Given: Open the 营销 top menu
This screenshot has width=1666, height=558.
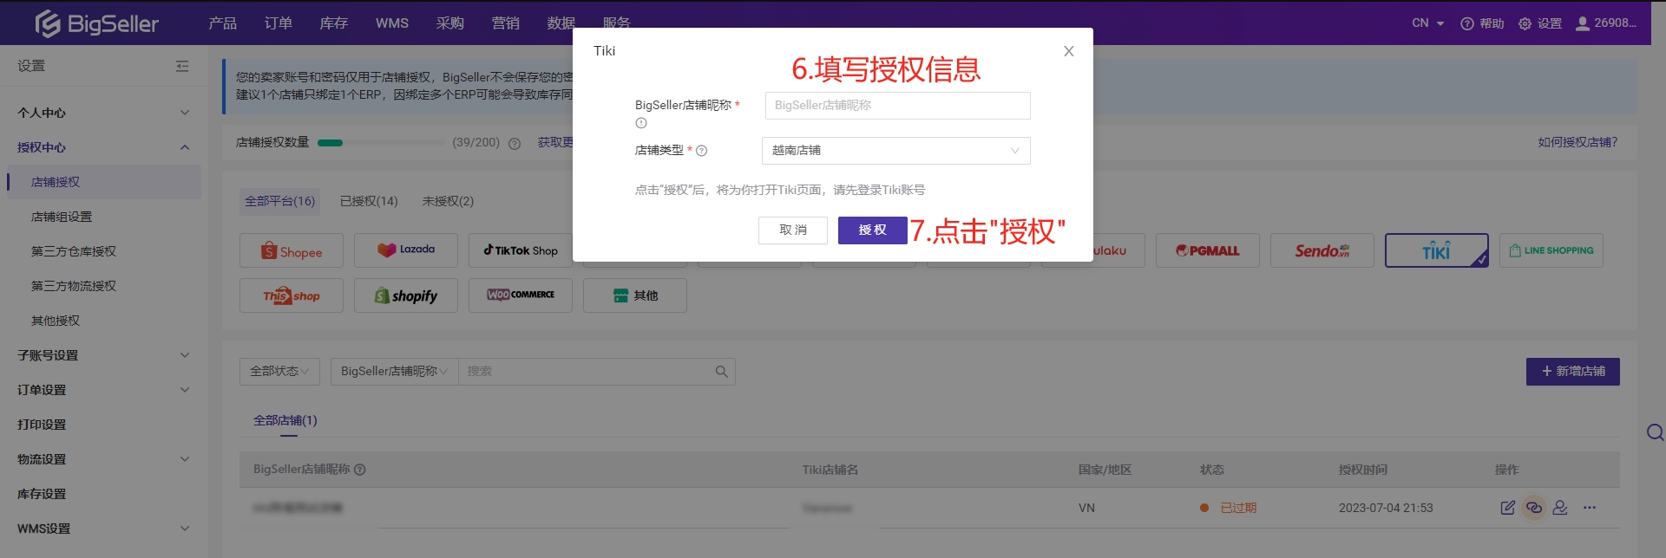Looking at the screenshot, I should point(506,23).
